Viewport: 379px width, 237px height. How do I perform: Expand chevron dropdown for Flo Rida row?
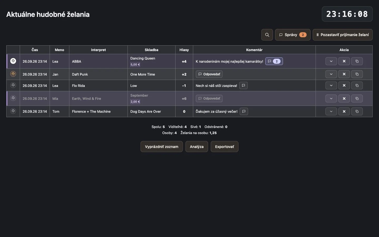(331, 85)
